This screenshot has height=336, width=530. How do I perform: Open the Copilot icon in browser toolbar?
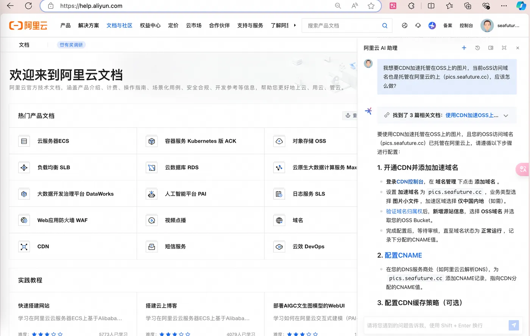pyautogui.click(x=521, y=6)
